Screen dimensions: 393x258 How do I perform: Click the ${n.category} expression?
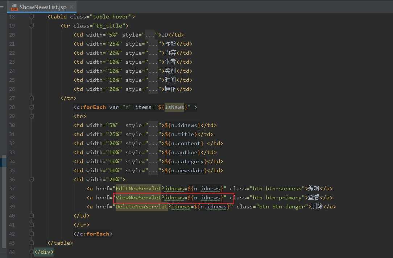186,161
